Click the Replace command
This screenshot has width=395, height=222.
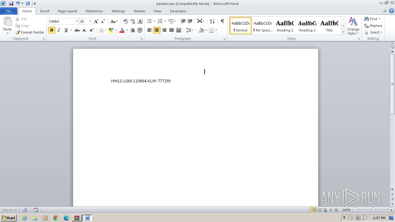click(x=373, y=26)
